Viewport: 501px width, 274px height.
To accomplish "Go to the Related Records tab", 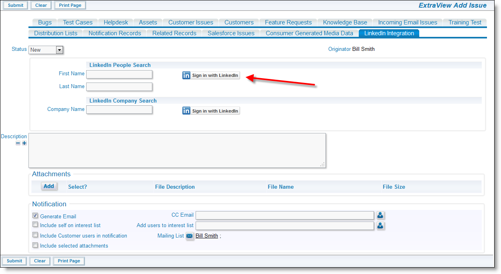I will [174, 33].
